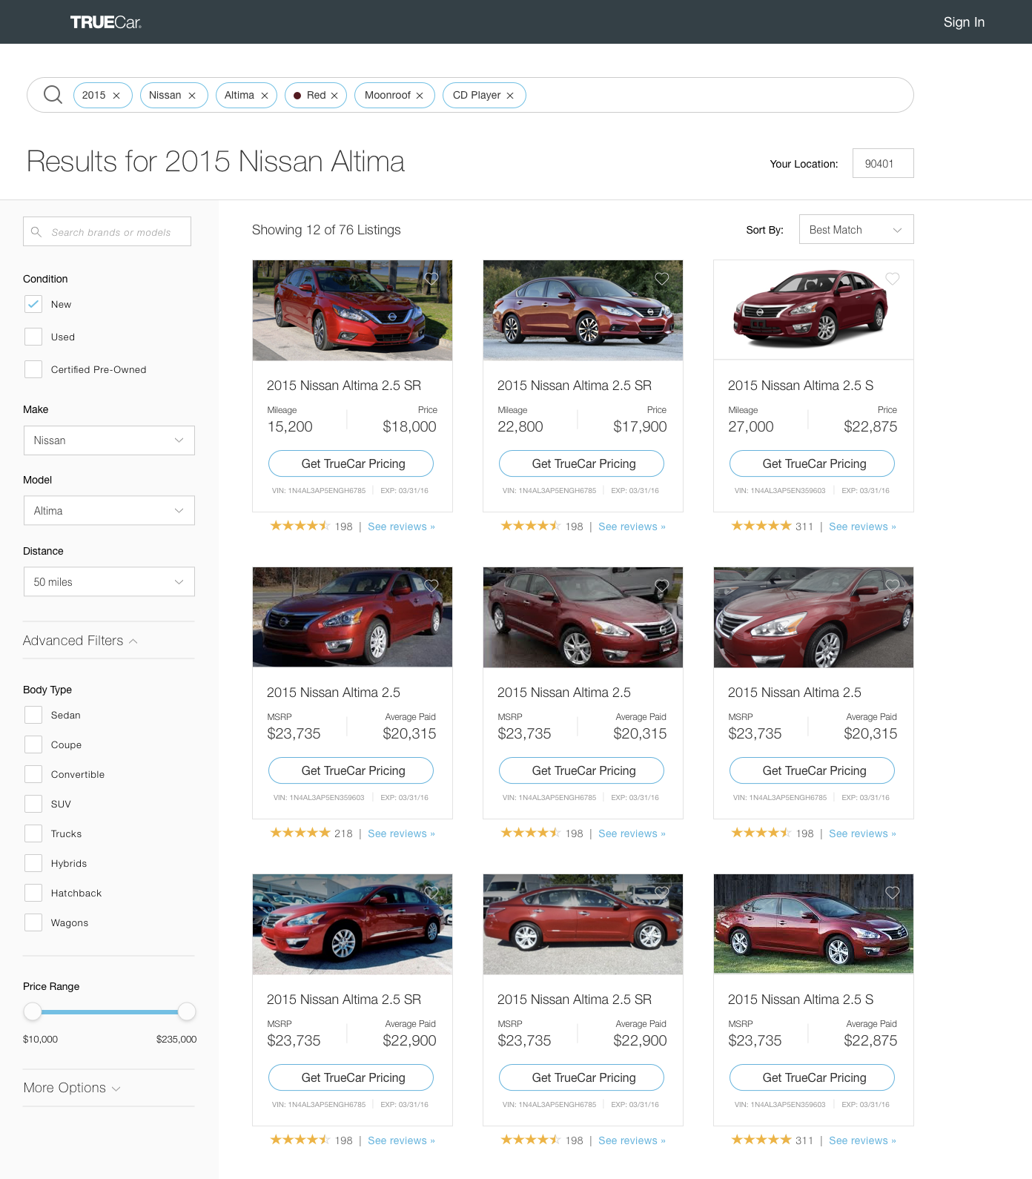Favorite the 22,800 mileage Altima 2.5 SR
Viewport: 1032px width, 1179px height.
coord(662,279)
